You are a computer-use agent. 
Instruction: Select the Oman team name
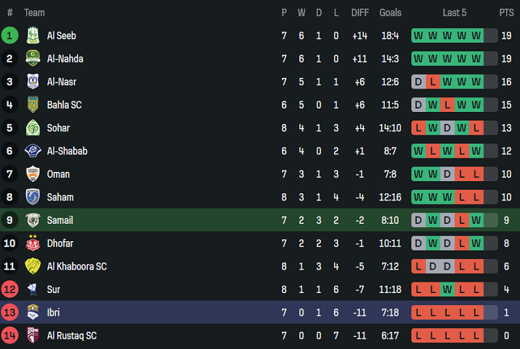[58, 174]
